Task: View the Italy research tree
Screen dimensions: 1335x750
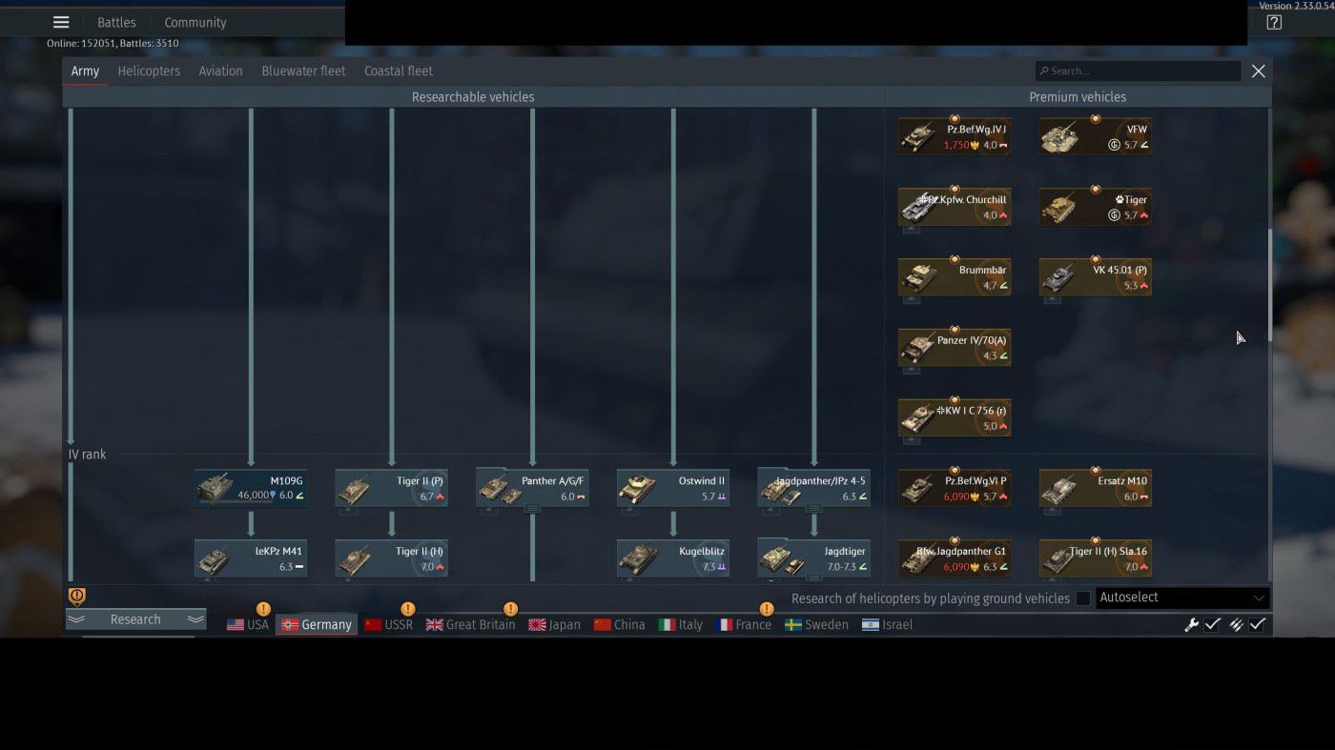Action: tap(680, 625)
